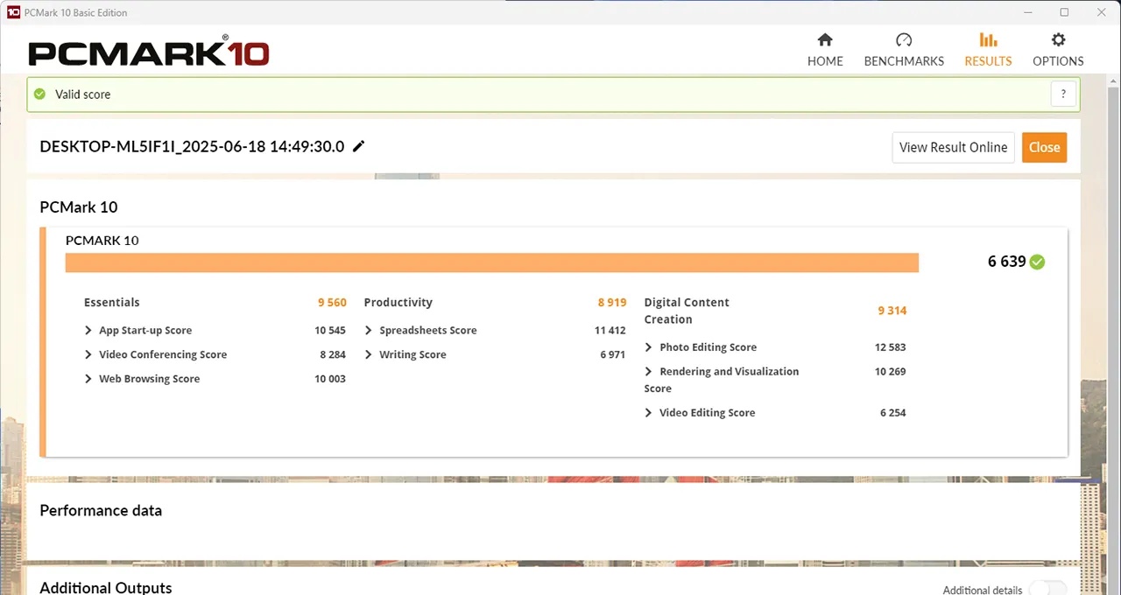Click the vertical scrollbar on the right
Viewport: 1121px width, 595px height.
coord(1113,341)
